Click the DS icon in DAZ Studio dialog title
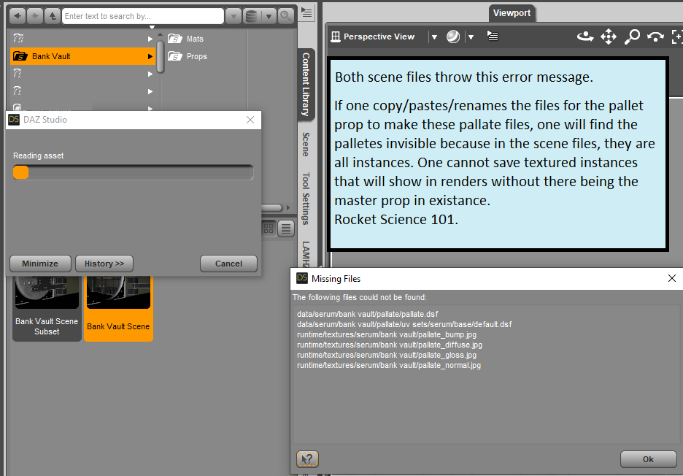Image resolution: width=683 pixels, height=476 pixels. [x=14, y=120]
